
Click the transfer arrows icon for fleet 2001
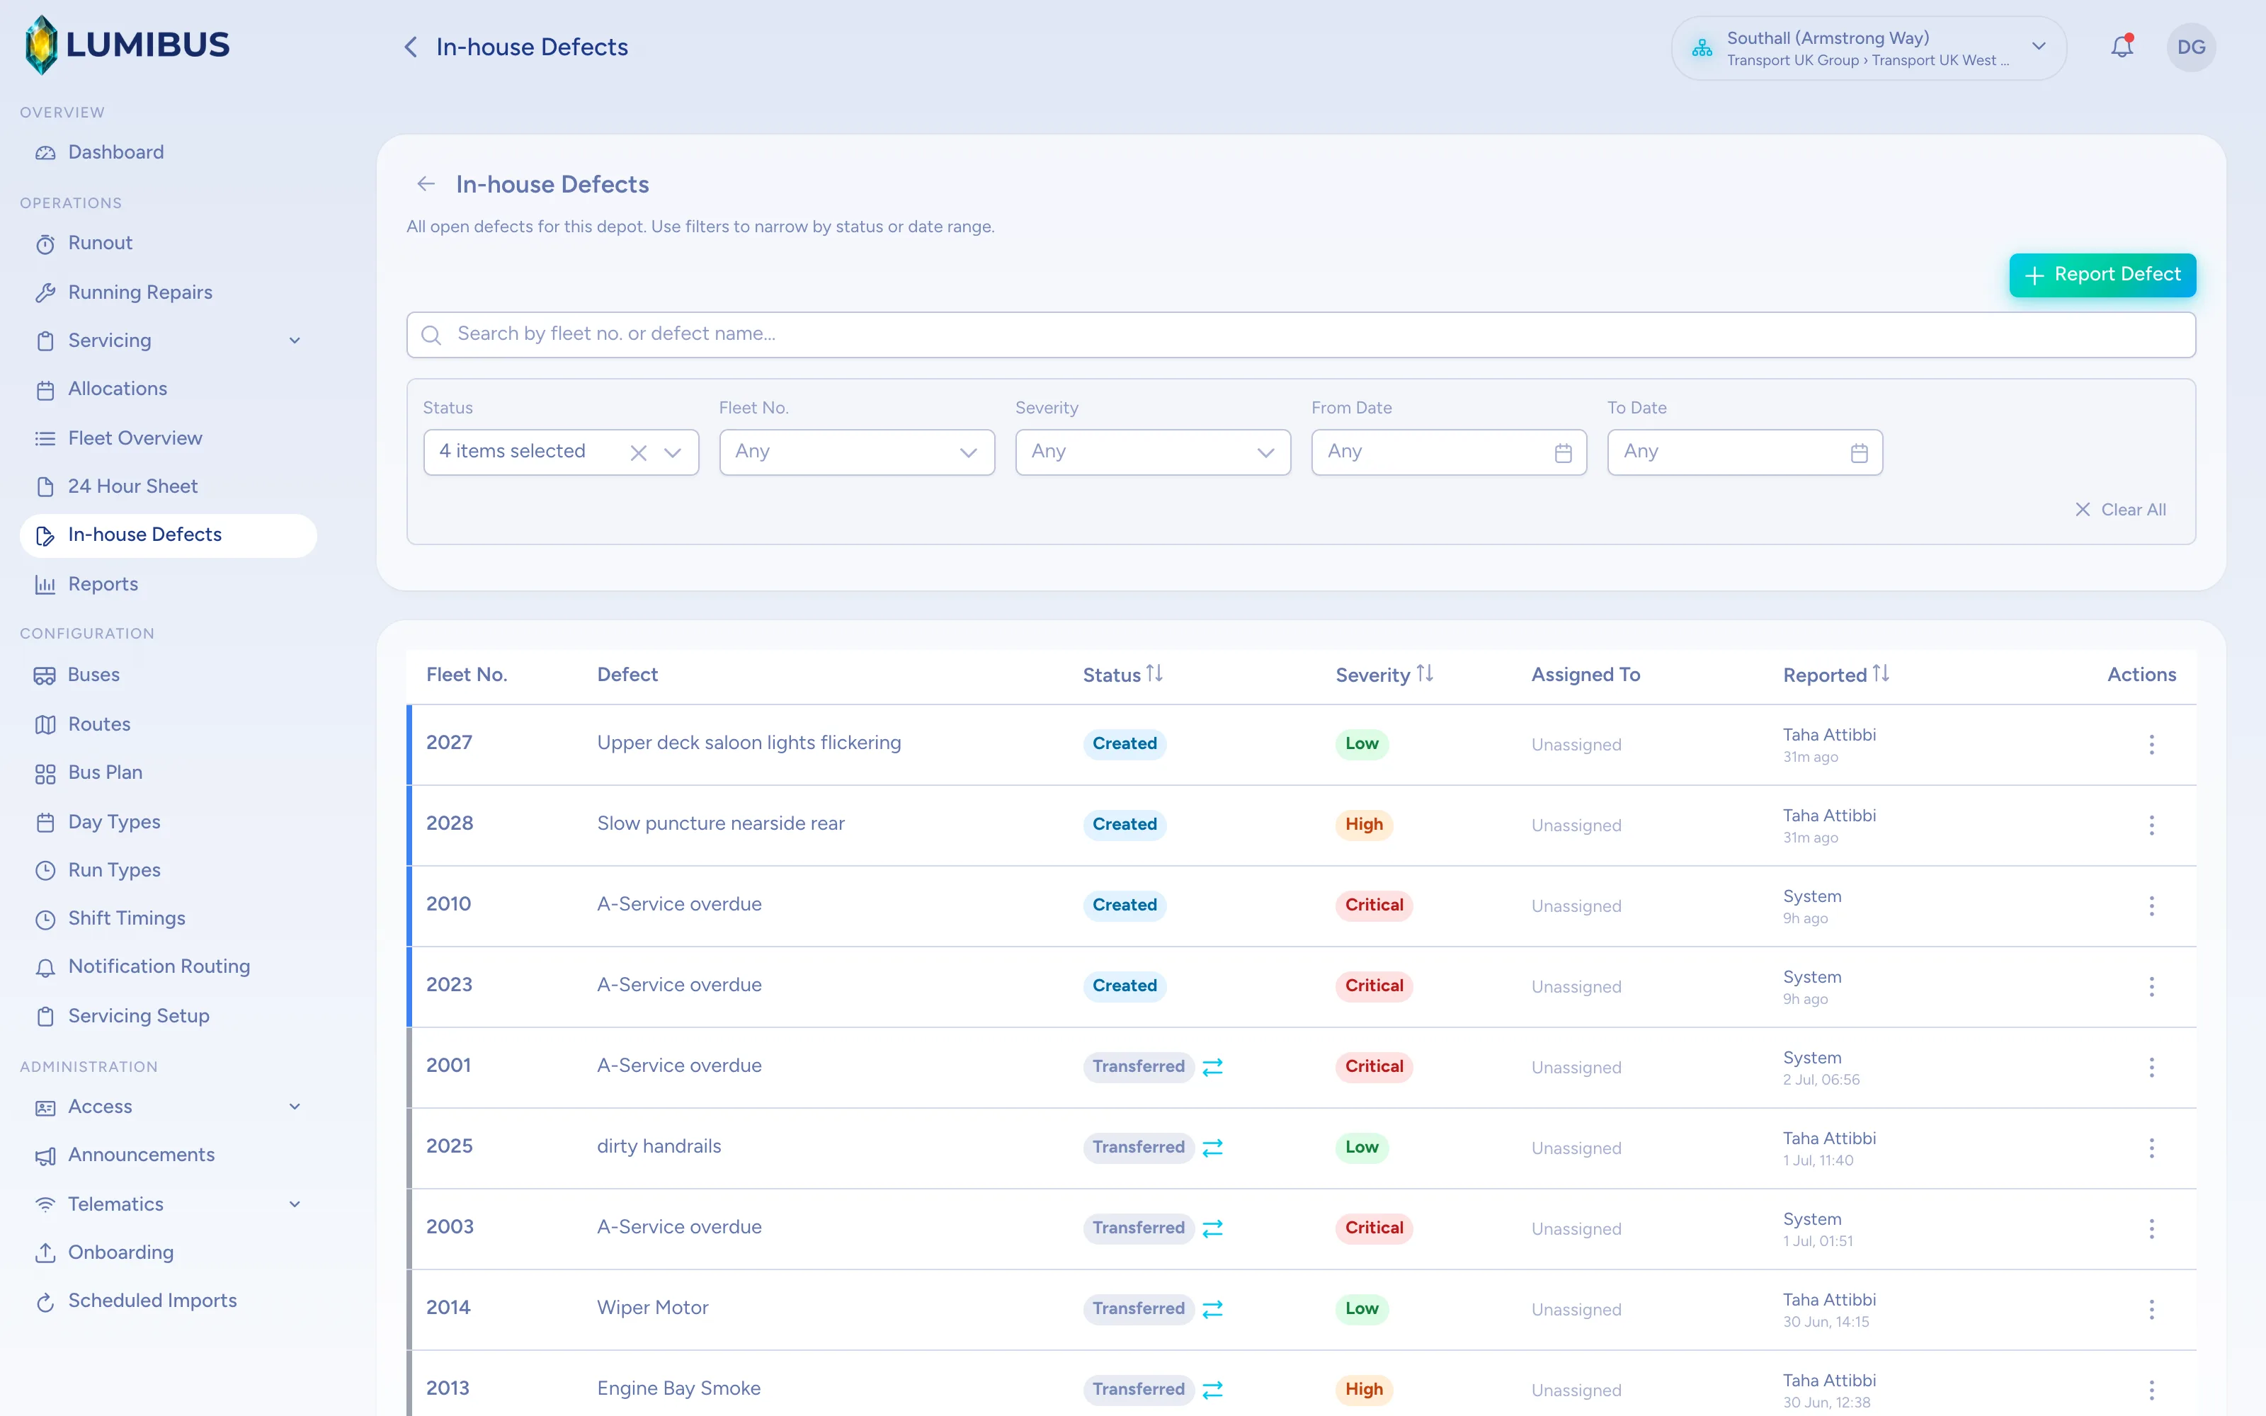[1212, 1067]
